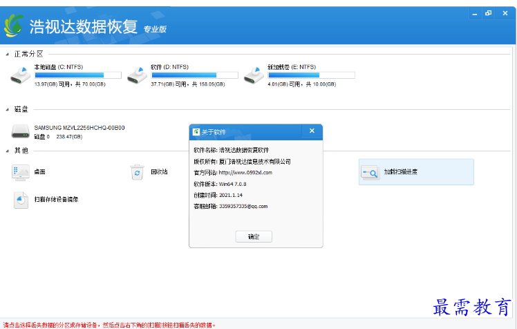Click the red status bar hint text
The width and height of the screenshot is (517, 329).
pyautogui.click(x=109, y=325)
